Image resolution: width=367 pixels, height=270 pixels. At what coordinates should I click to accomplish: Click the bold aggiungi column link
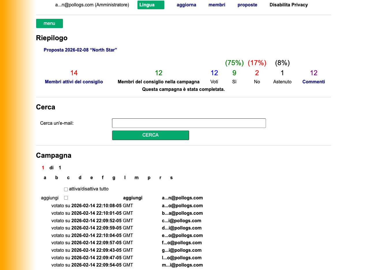pyautogui.click(x=133, y=198)
